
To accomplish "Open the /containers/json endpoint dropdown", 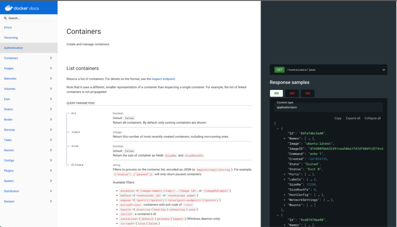I will coord(383,69).
